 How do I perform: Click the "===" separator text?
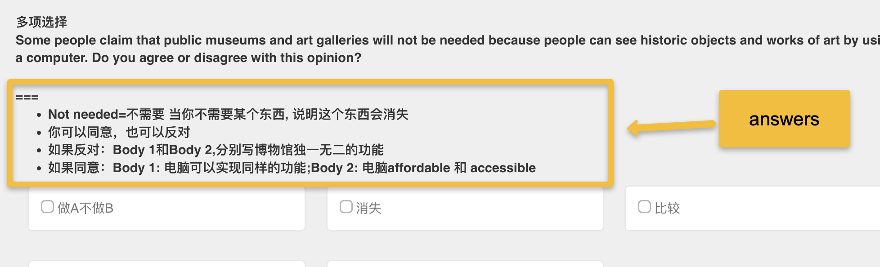(27, 97)
